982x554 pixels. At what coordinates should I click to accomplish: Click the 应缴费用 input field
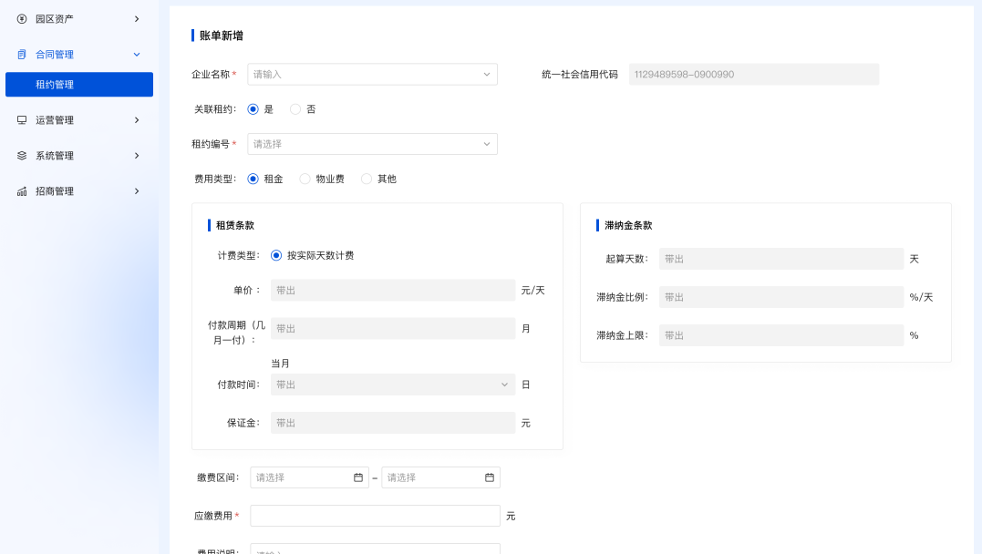coord(375,517)
